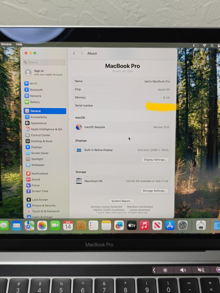Click the 8 GB memory value
The image size is (220, 293).
pyautogui.click(x=166, y=98)
